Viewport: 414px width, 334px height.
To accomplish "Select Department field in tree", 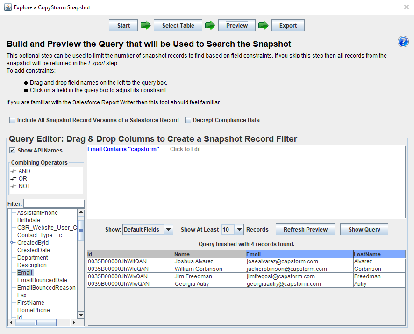I will pyautogui.click(x=33, y=258).
